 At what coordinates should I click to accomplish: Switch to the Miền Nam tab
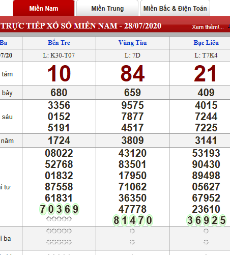[44, 8]
